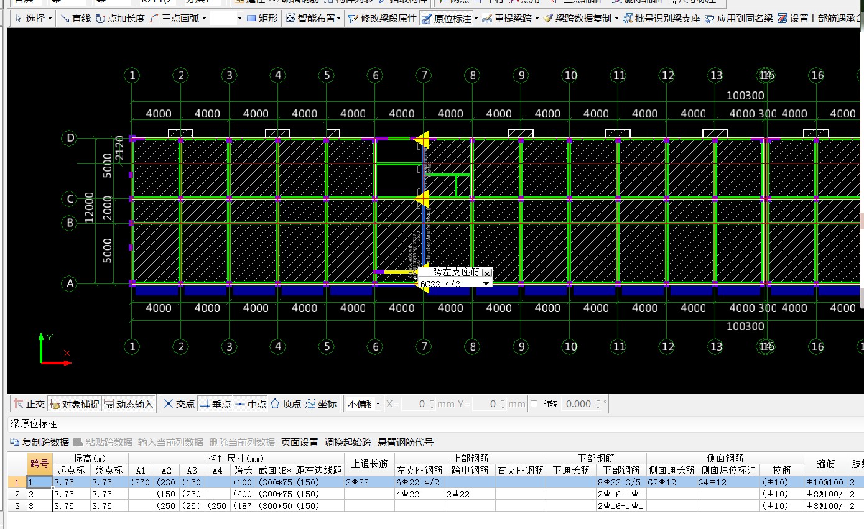
Task: Click 悬臂钢筋代号 cantilever rebar code
Action: coord(406,443)
